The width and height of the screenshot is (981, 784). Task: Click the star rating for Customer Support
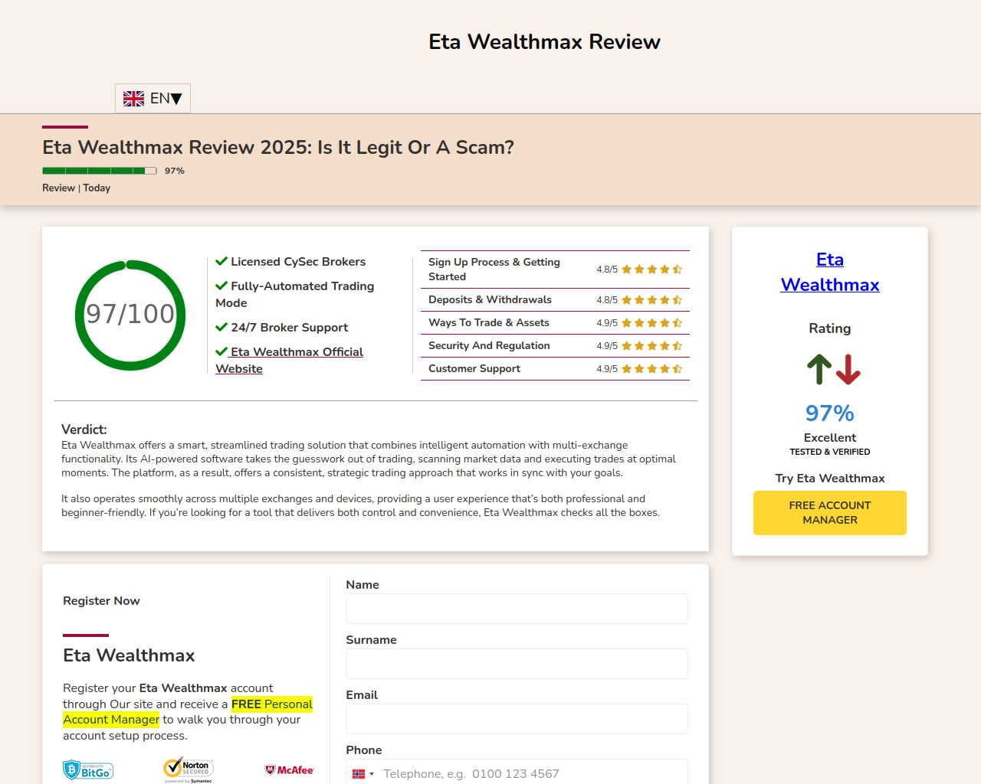(x=651, y=369)
